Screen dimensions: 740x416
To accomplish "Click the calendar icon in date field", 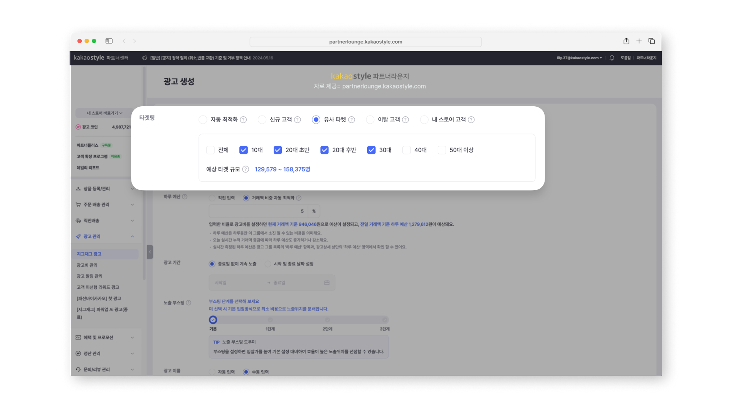I will coord(327,283).
